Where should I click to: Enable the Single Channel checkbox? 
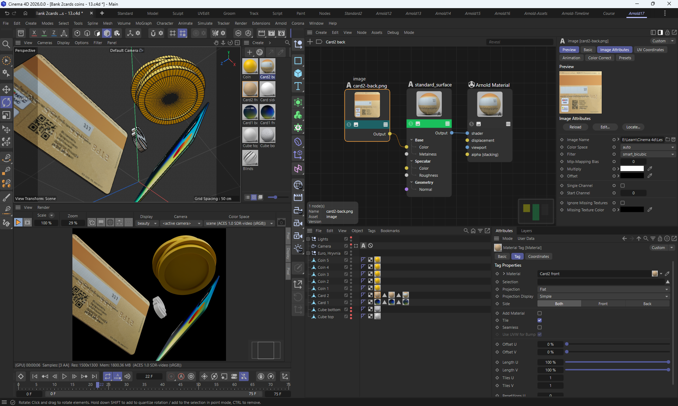coord(623,186)
